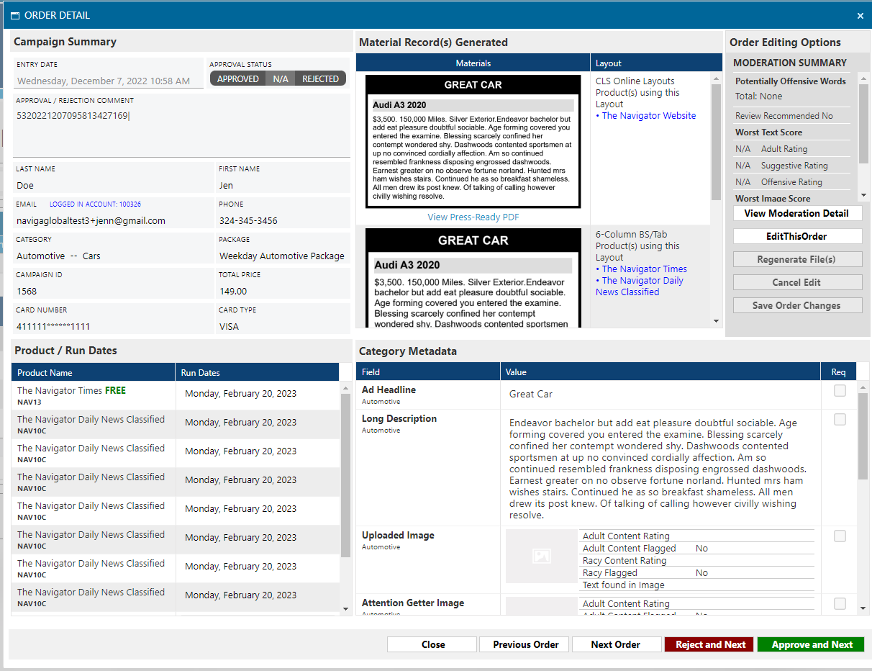Check the Ad Headline required checkbox

pos(840,391)
